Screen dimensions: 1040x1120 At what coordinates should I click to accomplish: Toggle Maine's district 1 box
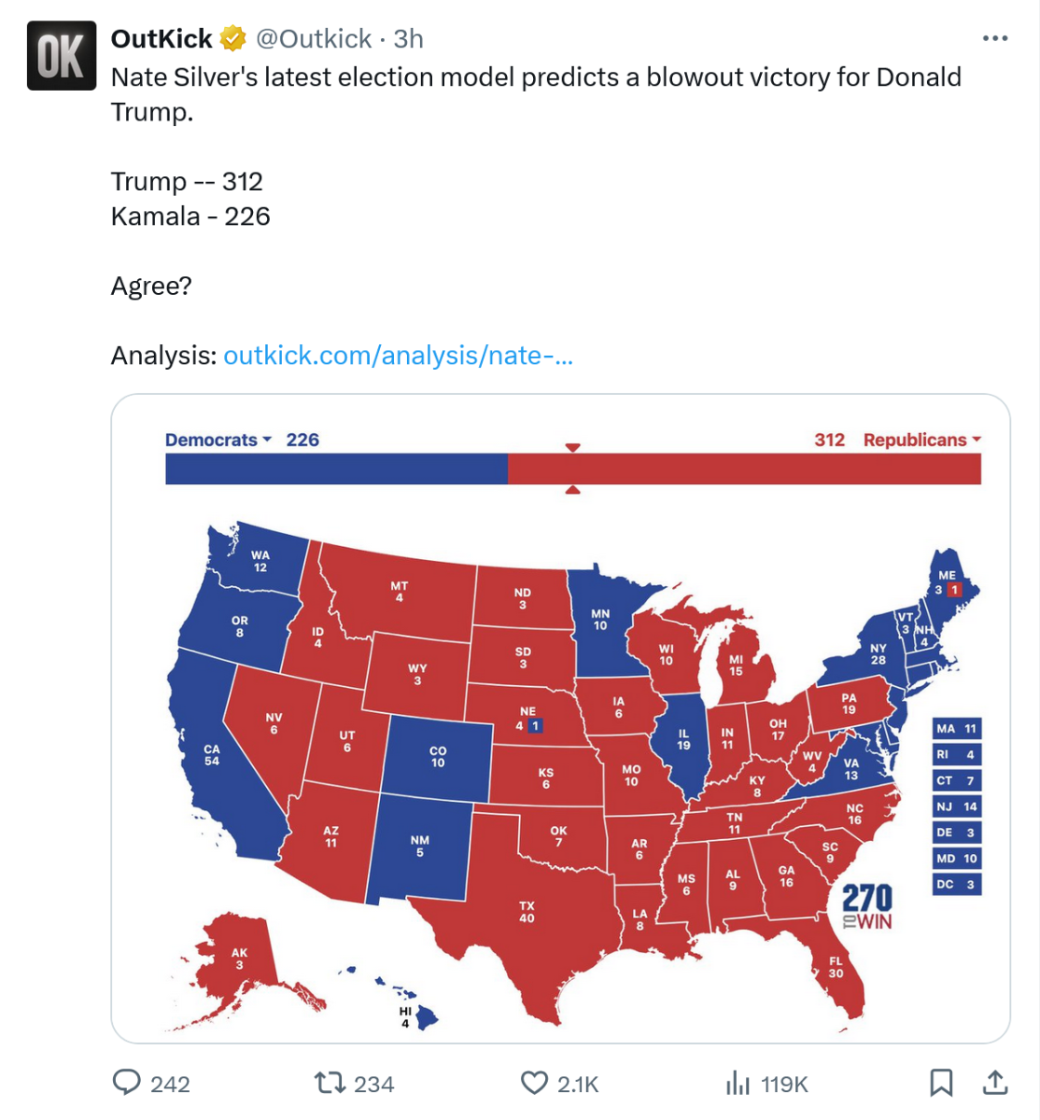point(953,590)
